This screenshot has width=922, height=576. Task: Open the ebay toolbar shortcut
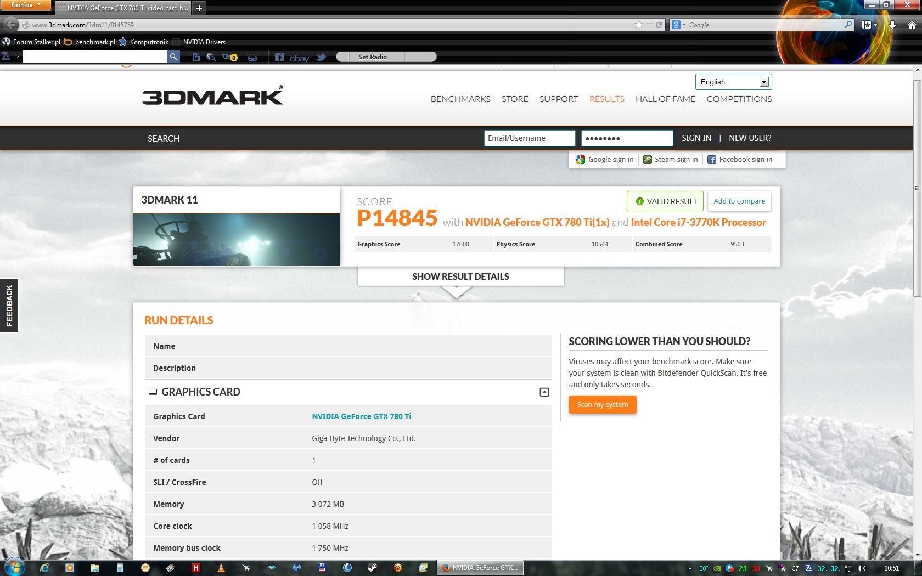coord(299,58)
